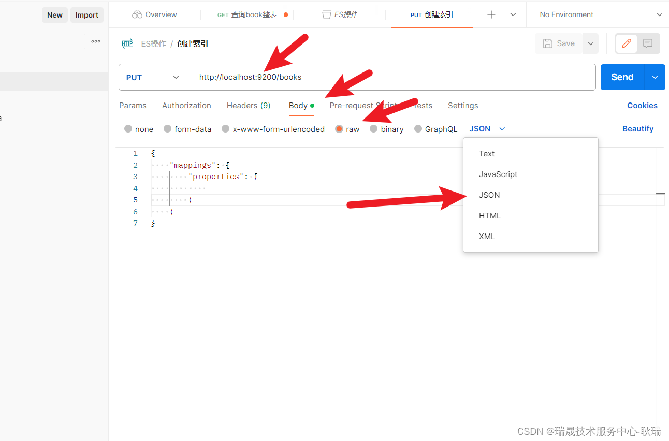Choose x-www-form-urlencoded body type

[225, 129]
